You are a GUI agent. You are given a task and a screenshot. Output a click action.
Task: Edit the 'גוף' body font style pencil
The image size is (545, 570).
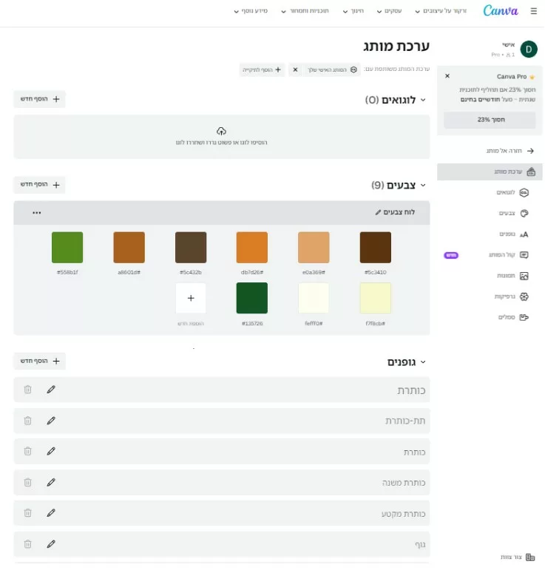click(x=51, y=544)
